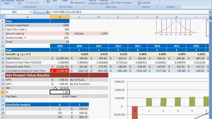Select the IRR value 19.31%
Image resolution: width=212 pixels, height=119 pixels.
[x=60, y=88]
